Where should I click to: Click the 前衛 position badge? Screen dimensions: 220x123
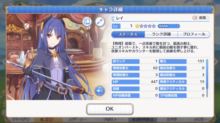(201, 18)
